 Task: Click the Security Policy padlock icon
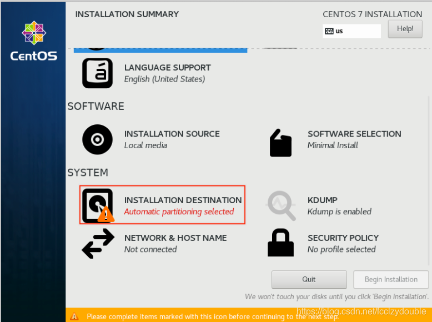point(280,243)
